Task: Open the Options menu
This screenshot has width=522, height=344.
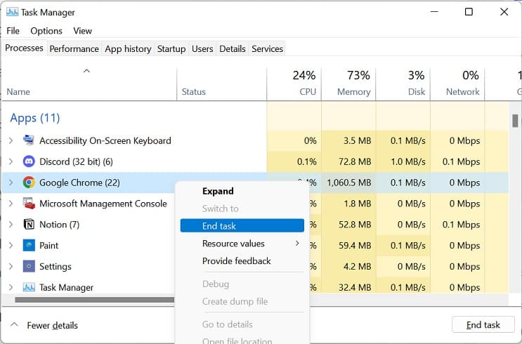Action: point(46,31)
